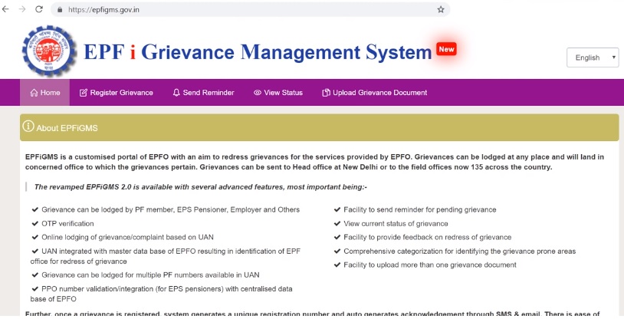Screen dimensions: 624x319
Task: Open Upload Grievance Document menu item
Action: [x=375, y=92]
